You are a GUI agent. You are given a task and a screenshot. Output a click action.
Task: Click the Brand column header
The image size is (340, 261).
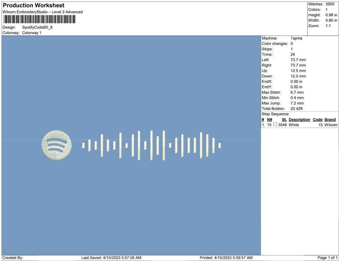click(330, 120)
